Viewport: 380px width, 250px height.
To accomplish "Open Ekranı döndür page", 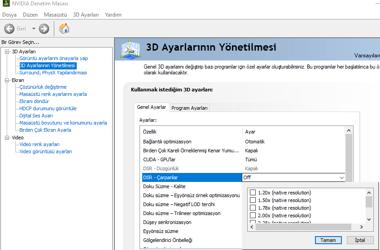I will click(x=34, y=101).
